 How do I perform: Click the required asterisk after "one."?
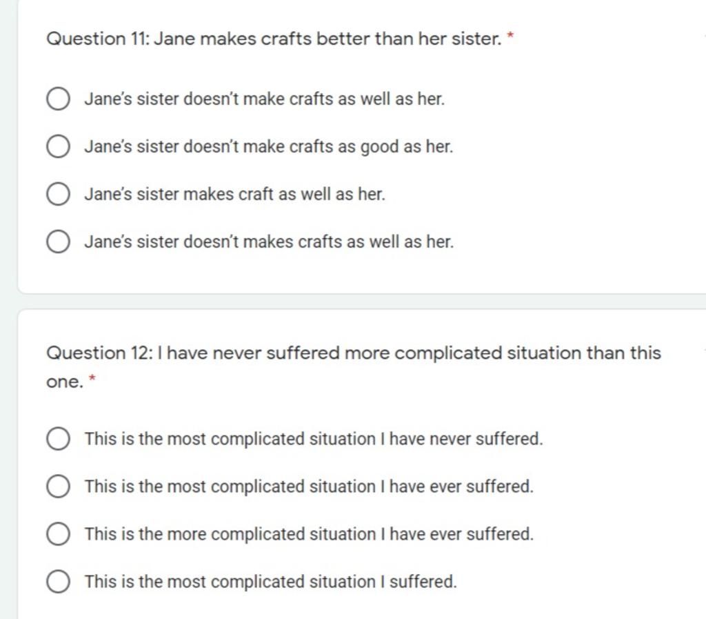click(x=92, y=378)
